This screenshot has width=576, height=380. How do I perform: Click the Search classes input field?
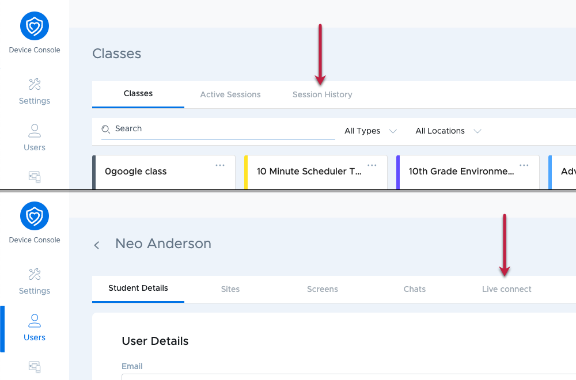(x=218, y=129)
